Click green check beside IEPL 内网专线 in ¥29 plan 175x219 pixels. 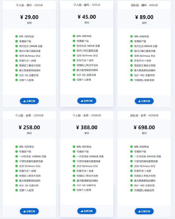17,36
